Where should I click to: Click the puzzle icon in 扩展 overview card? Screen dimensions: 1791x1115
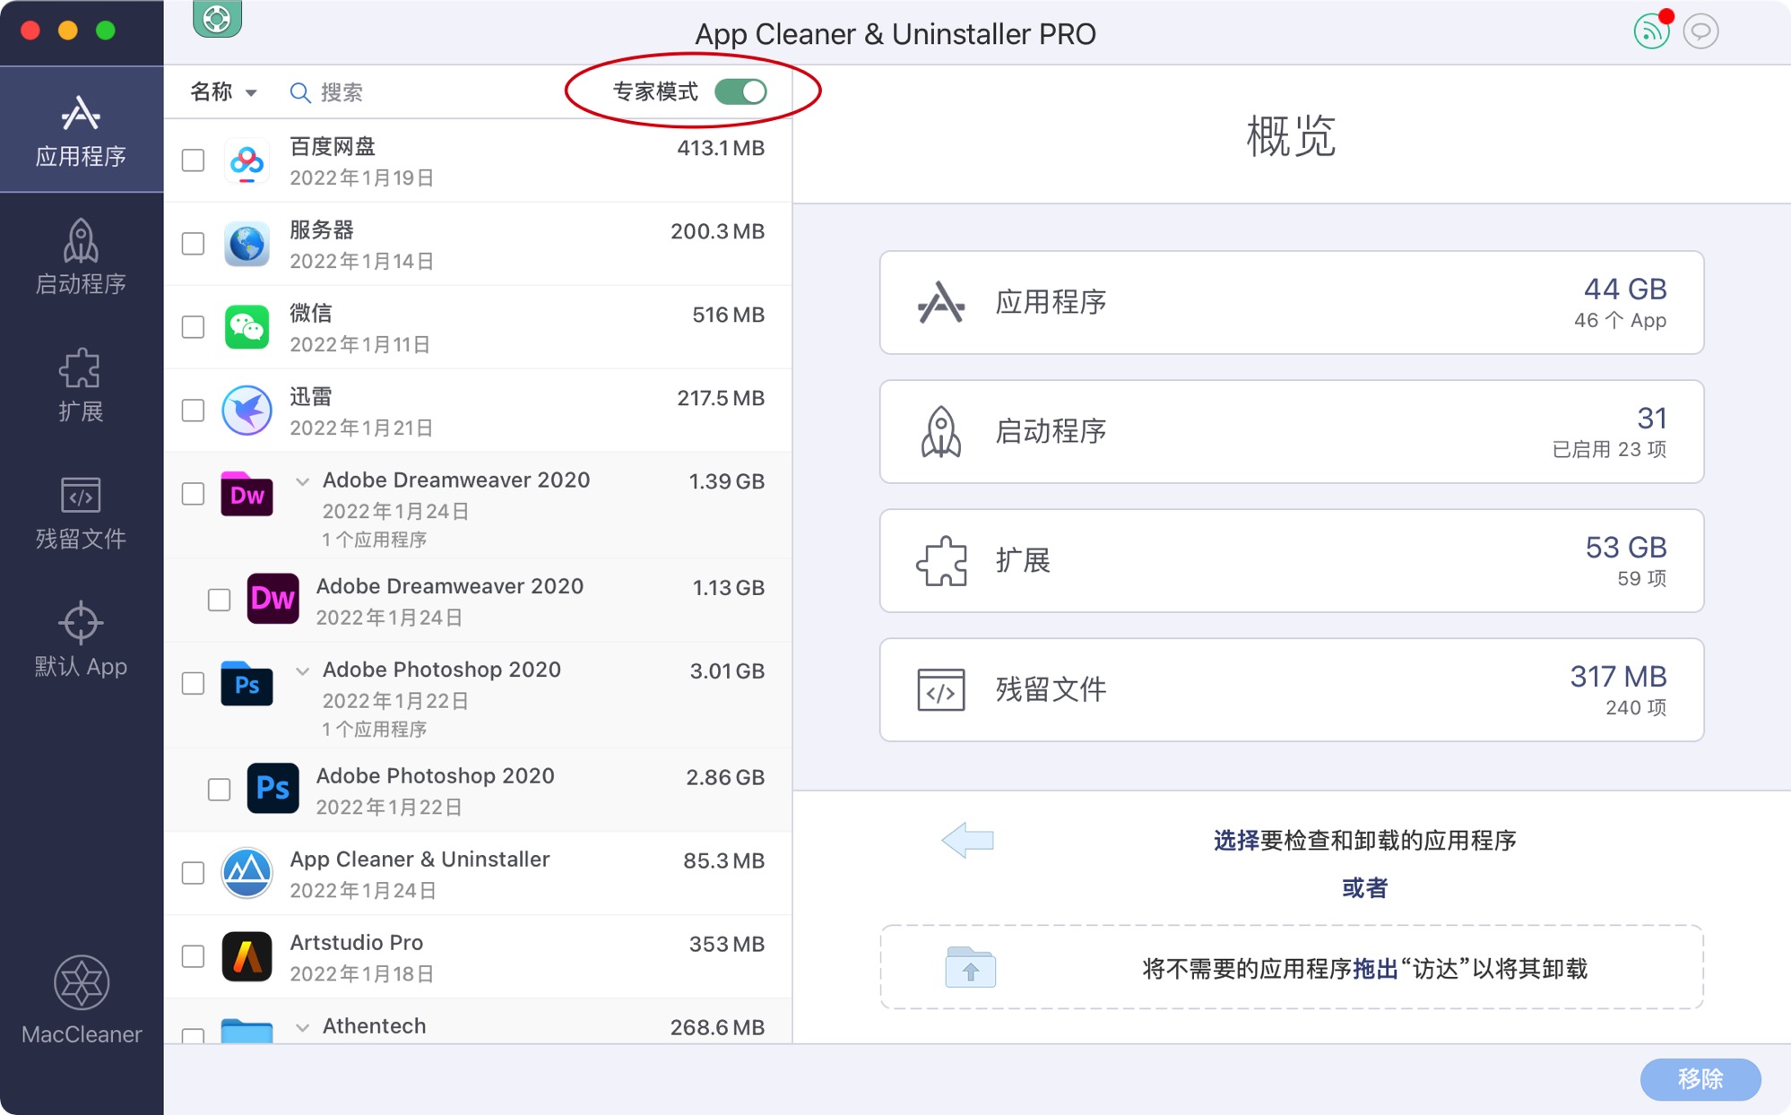click(x=941, y=561)
